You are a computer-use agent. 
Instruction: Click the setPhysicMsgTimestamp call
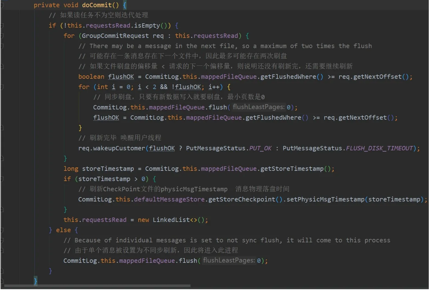click(x=326, y=199)
